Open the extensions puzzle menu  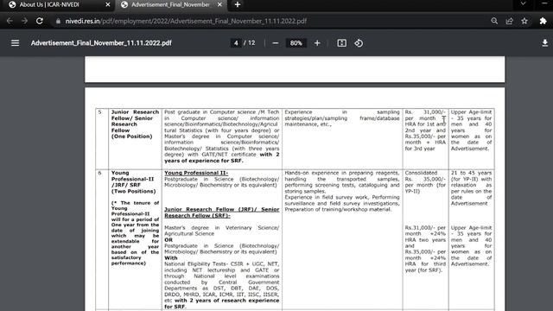(x=543, y=21)
